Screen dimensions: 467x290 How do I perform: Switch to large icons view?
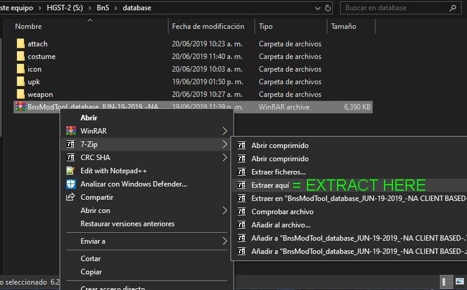click(x=460, y=282)
